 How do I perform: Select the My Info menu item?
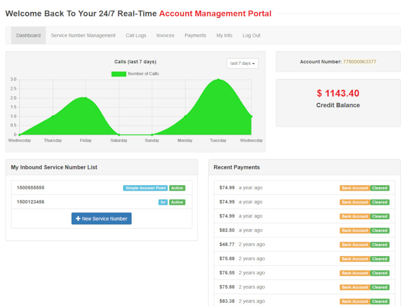pos(224,36)
